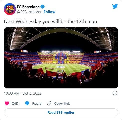Follow the FCBarcelona account
This screenshot has width=122, height=120.
tap(49, 12)
